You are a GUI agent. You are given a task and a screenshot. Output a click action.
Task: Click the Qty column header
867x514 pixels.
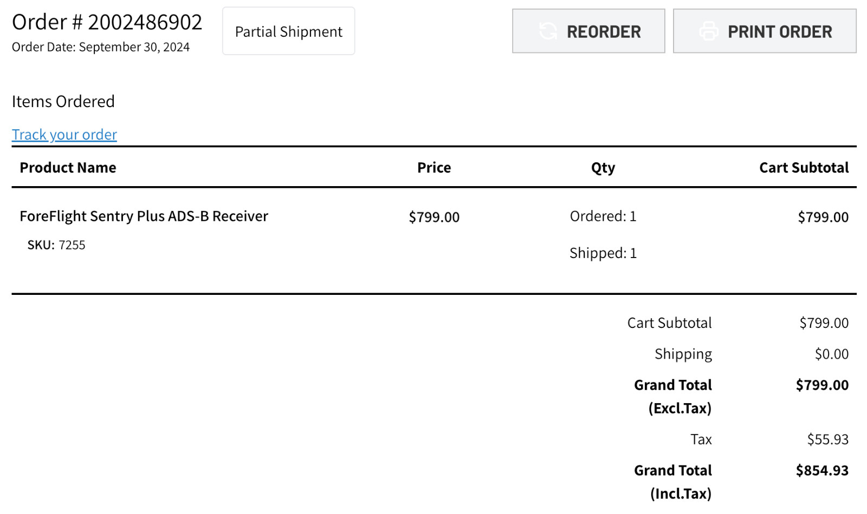tap(603, 168)
